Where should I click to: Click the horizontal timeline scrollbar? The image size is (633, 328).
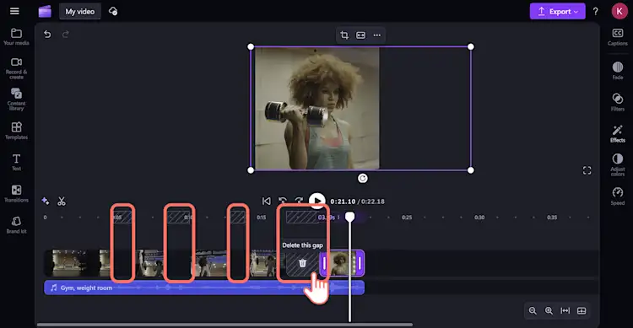tap(225, 325)
